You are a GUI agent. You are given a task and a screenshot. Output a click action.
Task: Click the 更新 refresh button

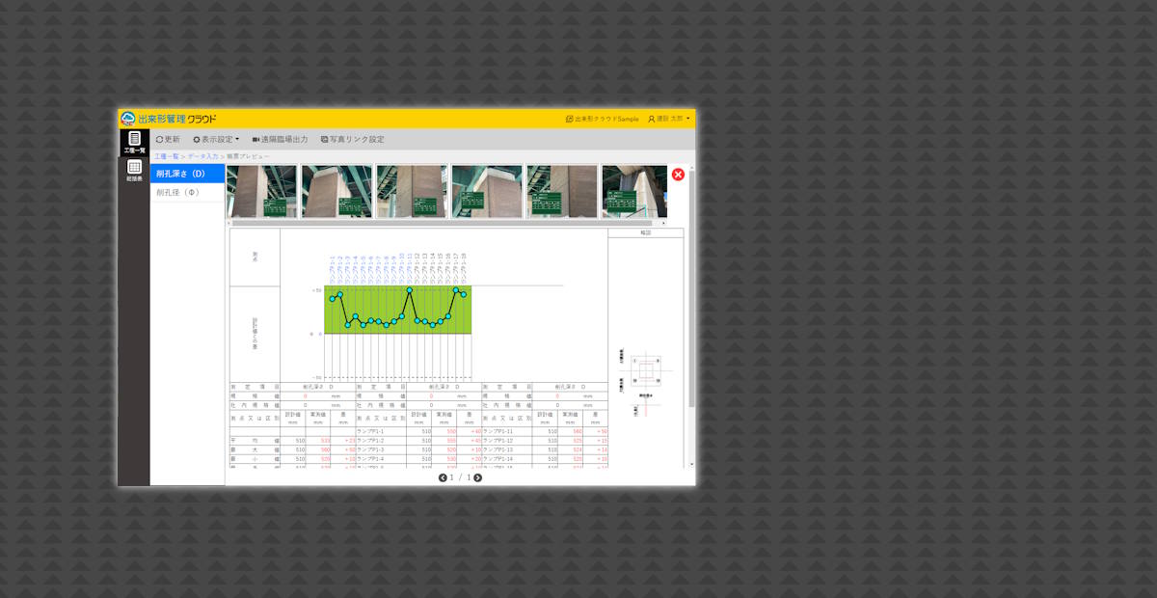click(168, 140)
